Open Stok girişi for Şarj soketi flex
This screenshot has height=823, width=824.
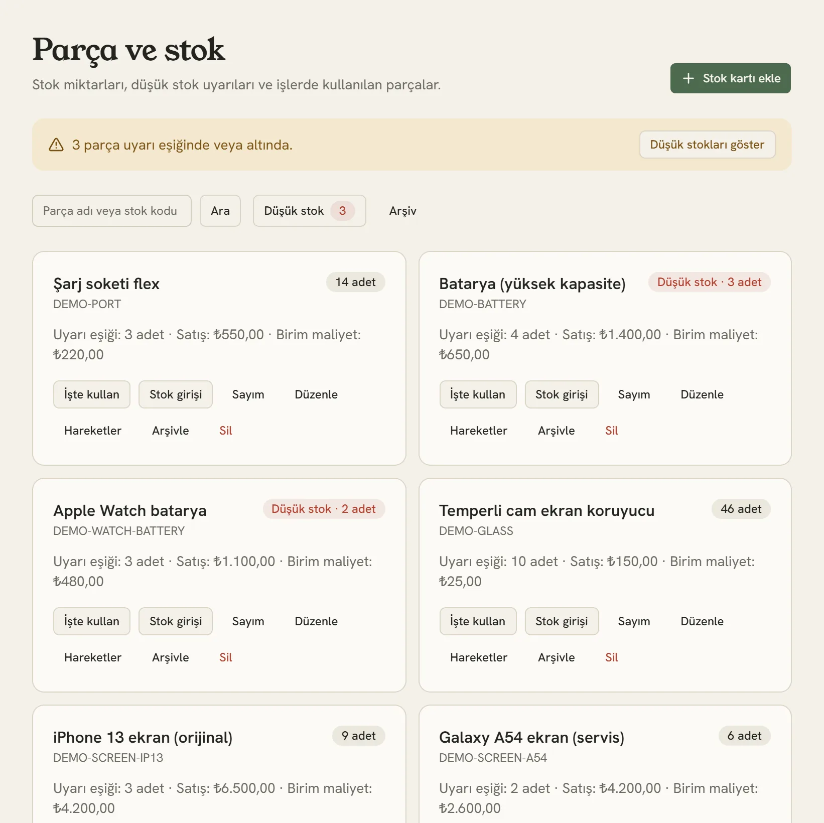coord(176,394)
